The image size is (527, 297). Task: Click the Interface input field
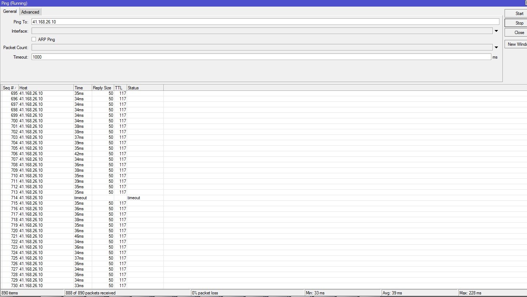(x=262, y=31)
